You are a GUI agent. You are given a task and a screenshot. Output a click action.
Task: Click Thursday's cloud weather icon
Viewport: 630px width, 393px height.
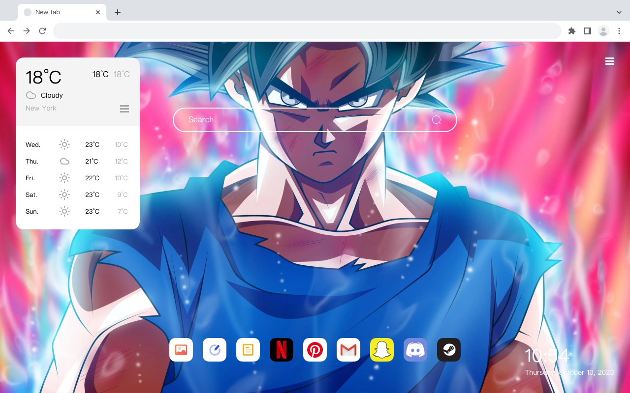64,161
